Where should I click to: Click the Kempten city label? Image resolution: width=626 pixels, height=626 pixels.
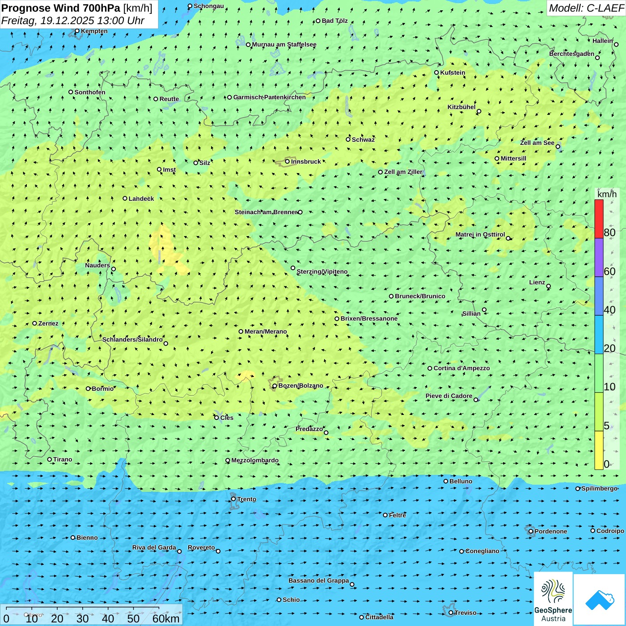[x=94, y=31]
